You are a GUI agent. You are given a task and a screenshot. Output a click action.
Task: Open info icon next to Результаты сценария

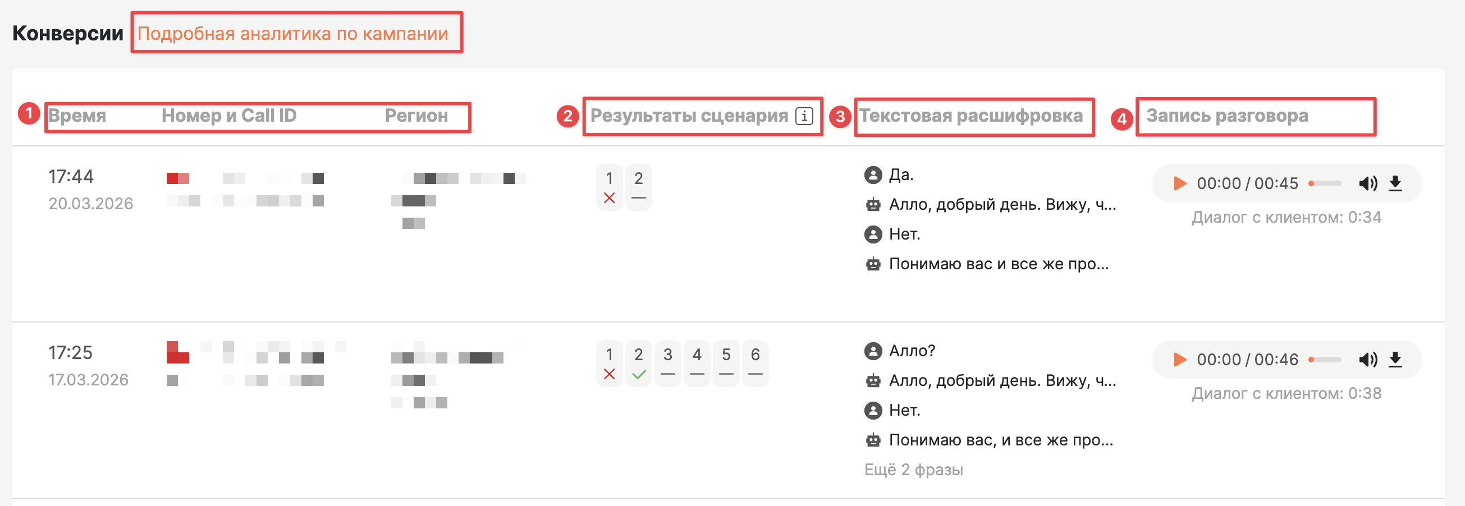pos(804,116)
